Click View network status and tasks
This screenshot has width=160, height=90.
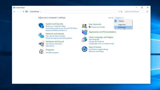(55, 36)
